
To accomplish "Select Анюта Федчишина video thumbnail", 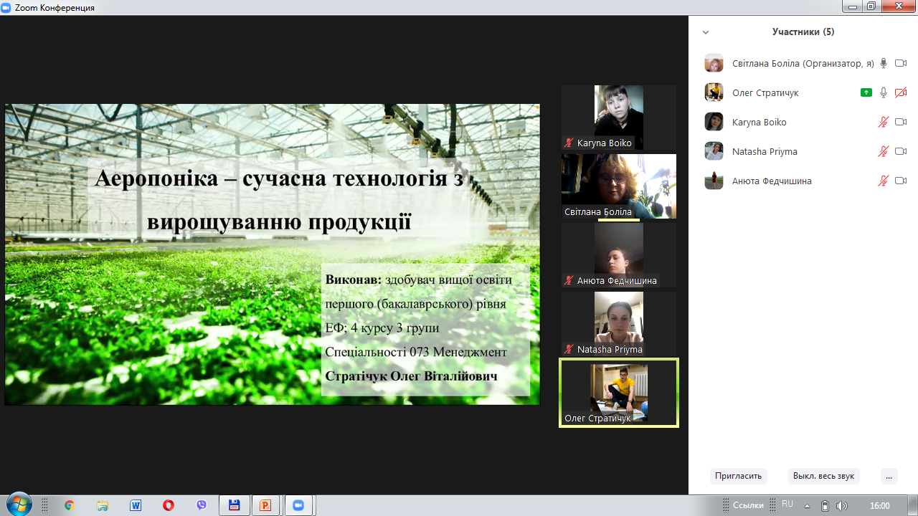I will 619,255.
